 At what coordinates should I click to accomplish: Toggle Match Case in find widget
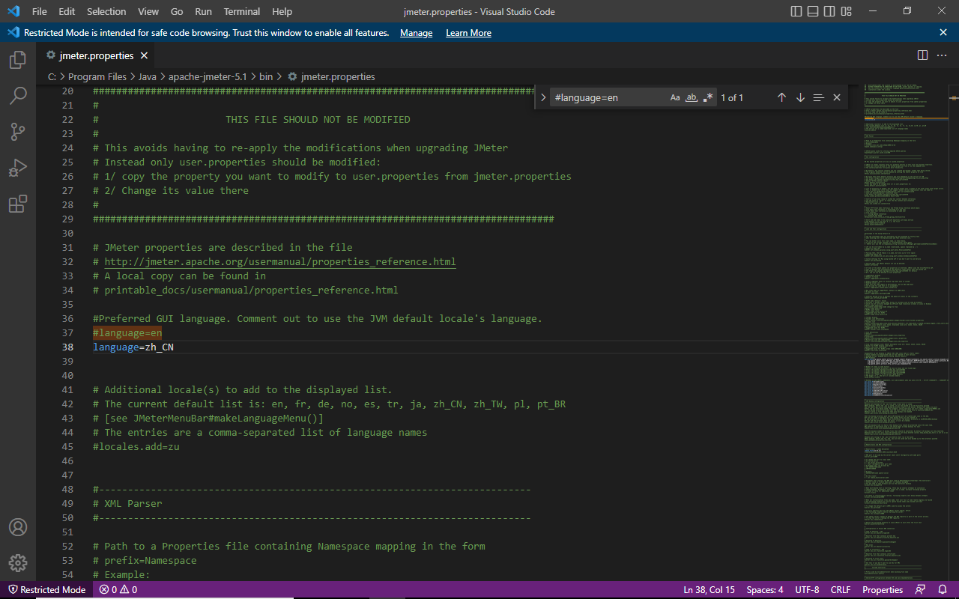675,97
